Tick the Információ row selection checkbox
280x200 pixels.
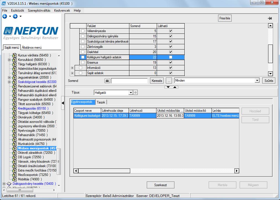tap(80, 68)
